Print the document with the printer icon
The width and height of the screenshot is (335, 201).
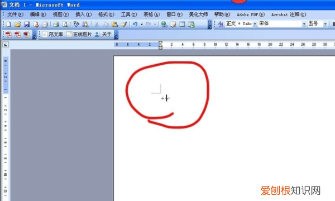coord(56,25)
